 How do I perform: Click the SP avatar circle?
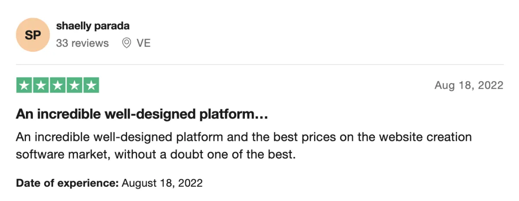[x=33, y=35]
